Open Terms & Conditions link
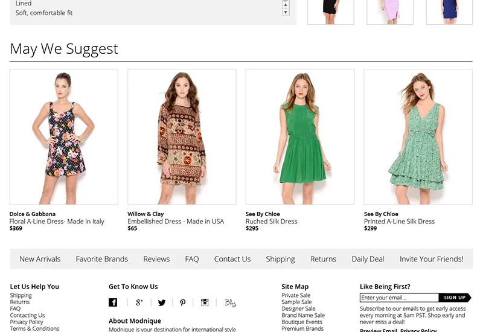Image resolution: width=483 pixels, height=332 pixels. 34,328
